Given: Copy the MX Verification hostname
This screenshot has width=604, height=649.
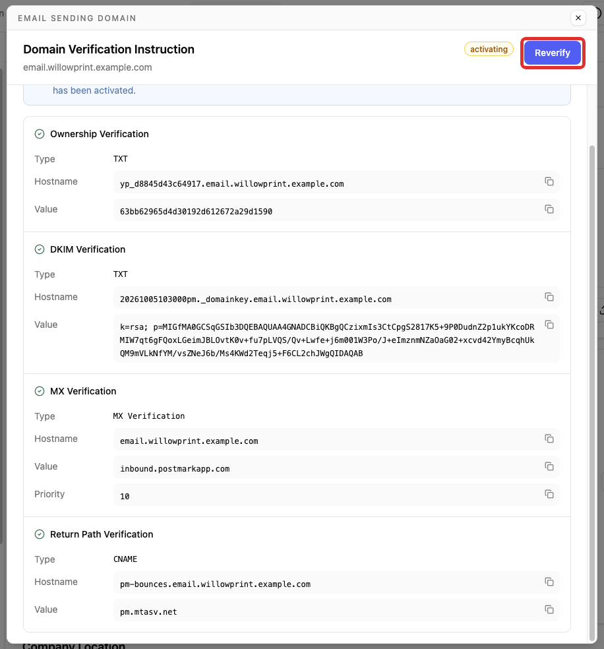Looking at the screenshot, I should (549, 439).
